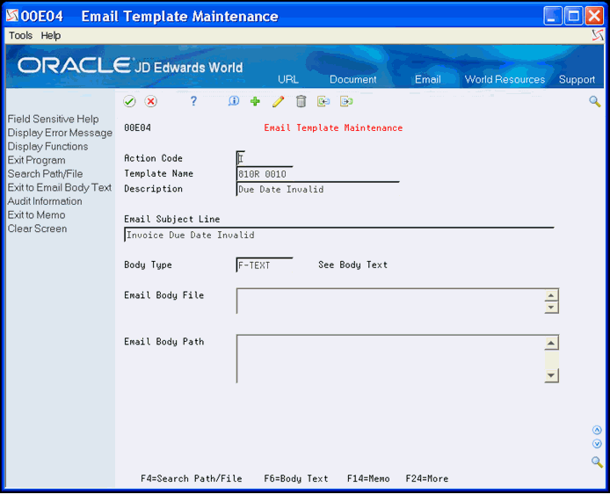Click the Email Subject Line field
Screen dimensions: 610x494
(x=339, y=235)
